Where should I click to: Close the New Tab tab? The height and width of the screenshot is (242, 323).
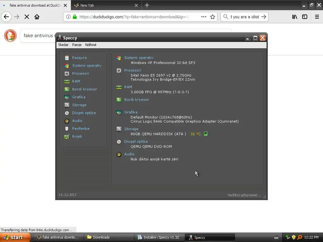coord(136,5)
